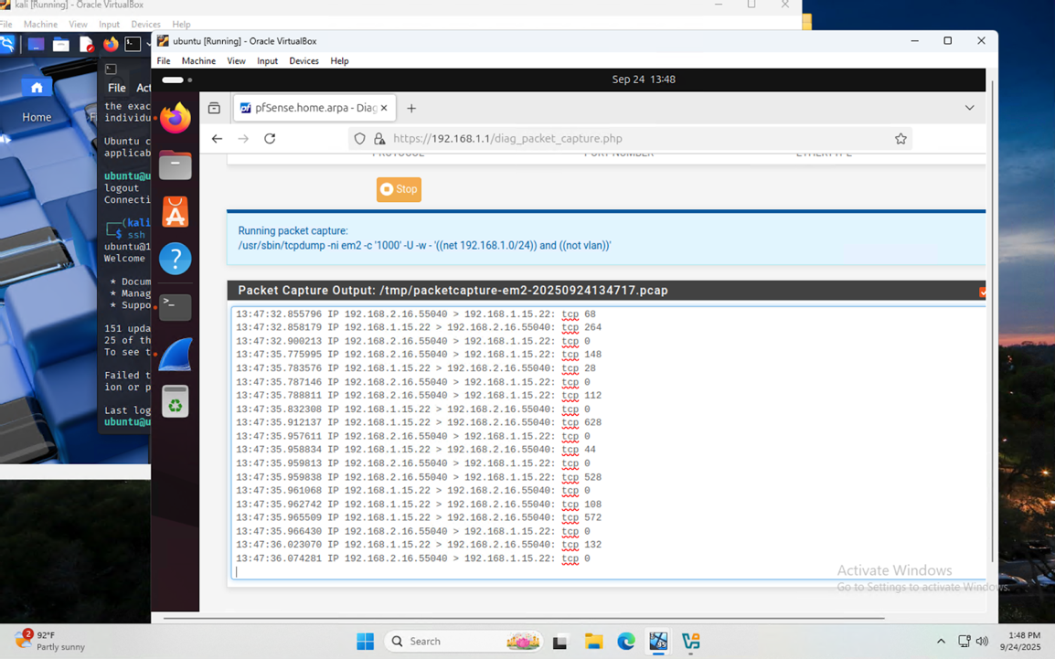The image size is (1055, 659).
Task: Open volume control tray icon
Action: click(983, 642)
